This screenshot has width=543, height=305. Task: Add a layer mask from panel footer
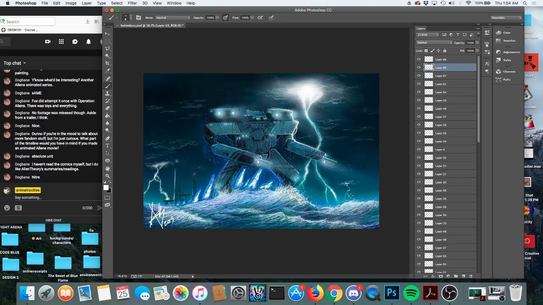click(441, 276)
